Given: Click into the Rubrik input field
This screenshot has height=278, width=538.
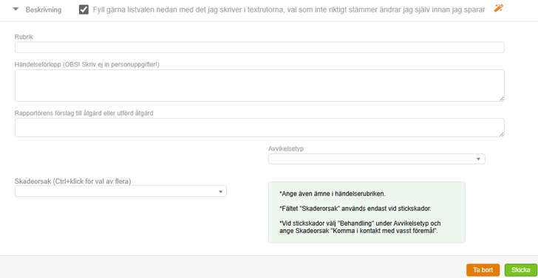Looking at the screenshot, I should coord(259,48).
